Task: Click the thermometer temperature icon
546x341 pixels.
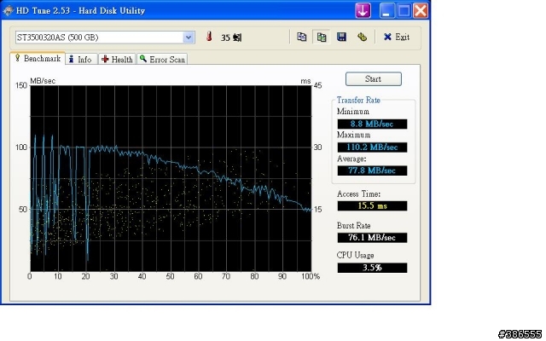Action: click(209, 37)
